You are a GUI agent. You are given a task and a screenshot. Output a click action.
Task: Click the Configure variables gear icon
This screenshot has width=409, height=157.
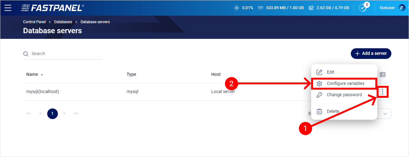click(x=319, y=84)
